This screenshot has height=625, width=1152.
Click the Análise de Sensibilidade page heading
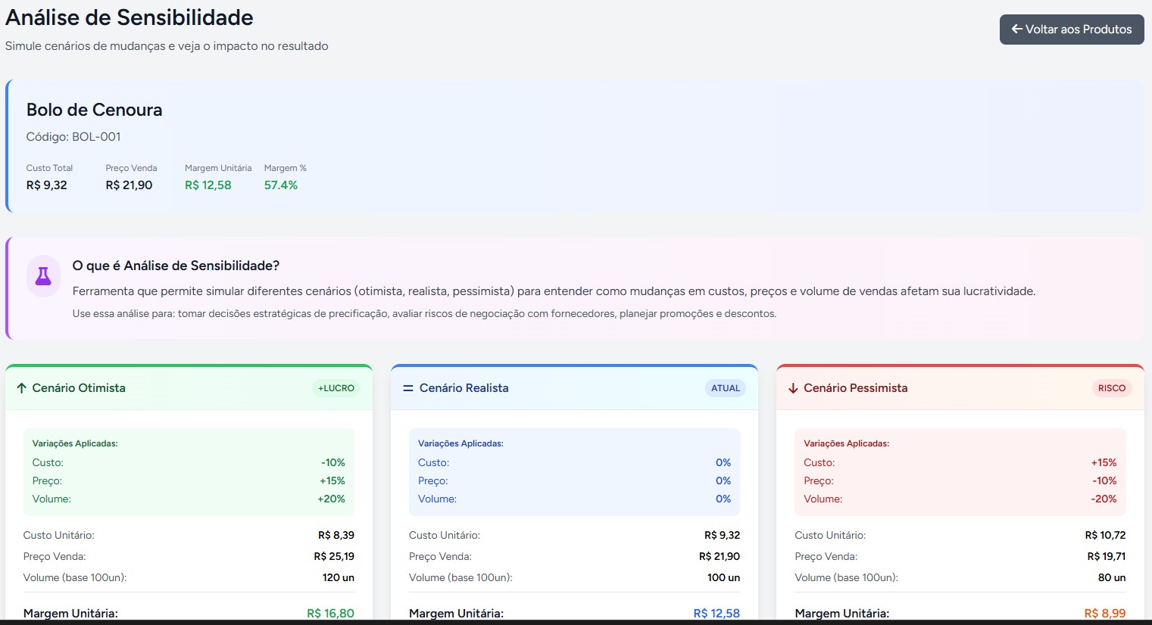130,17
